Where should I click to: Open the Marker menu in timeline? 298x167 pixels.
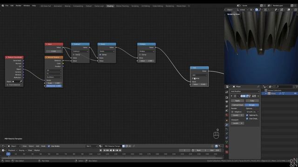(x=37, y=150)
